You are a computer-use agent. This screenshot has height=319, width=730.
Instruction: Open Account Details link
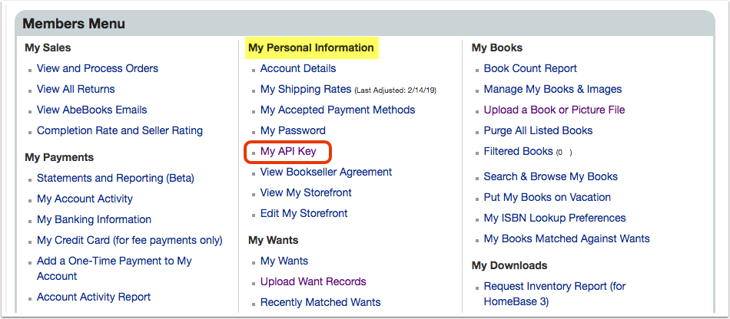coord(298,68)
